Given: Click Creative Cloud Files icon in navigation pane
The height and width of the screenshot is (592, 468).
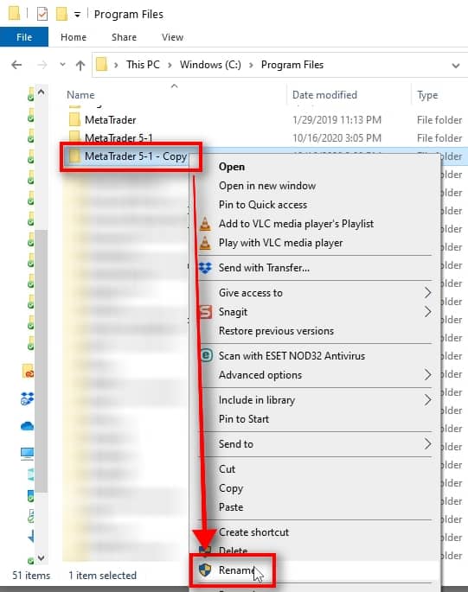Looking at the screenshot, I should pyautogui.click(x=28, y=372).
